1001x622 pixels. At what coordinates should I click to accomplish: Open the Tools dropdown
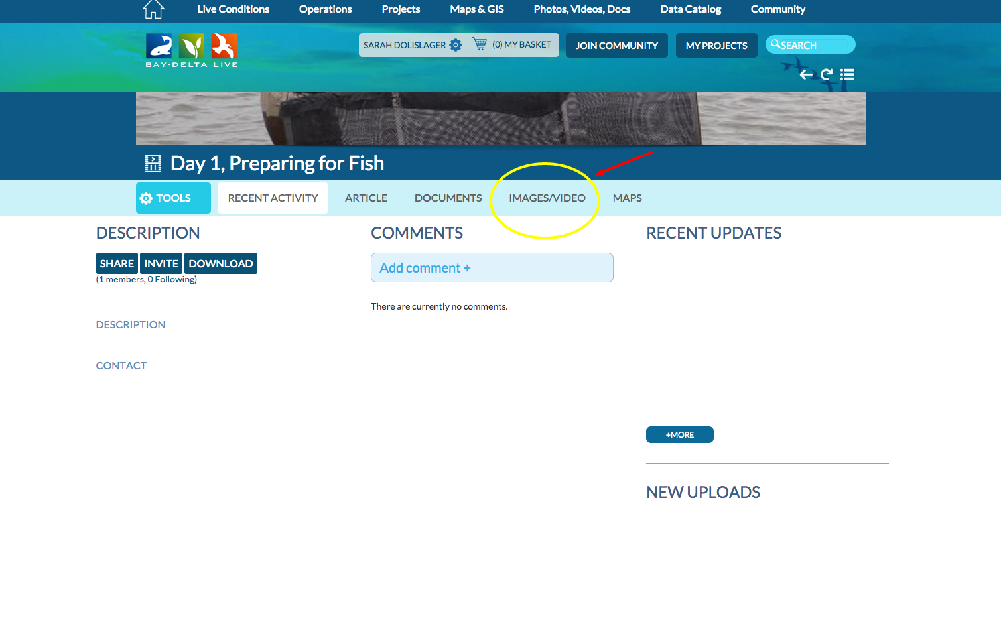pyautogui.click(x=173, y=198)
